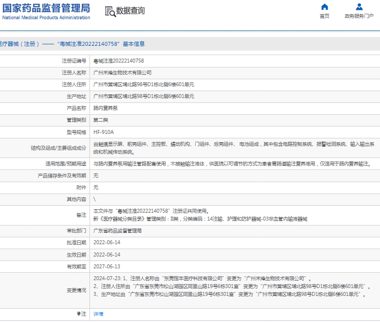Select registration number 粤械注准20222140758 value
Image resolution: width=380 pixels, height=322 pixels.
click(x=118, y=61)
